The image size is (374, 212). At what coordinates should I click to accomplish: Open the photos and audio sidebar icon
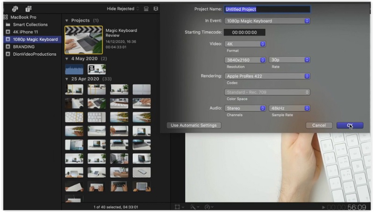pyautogui.click(x=15, y=9)
